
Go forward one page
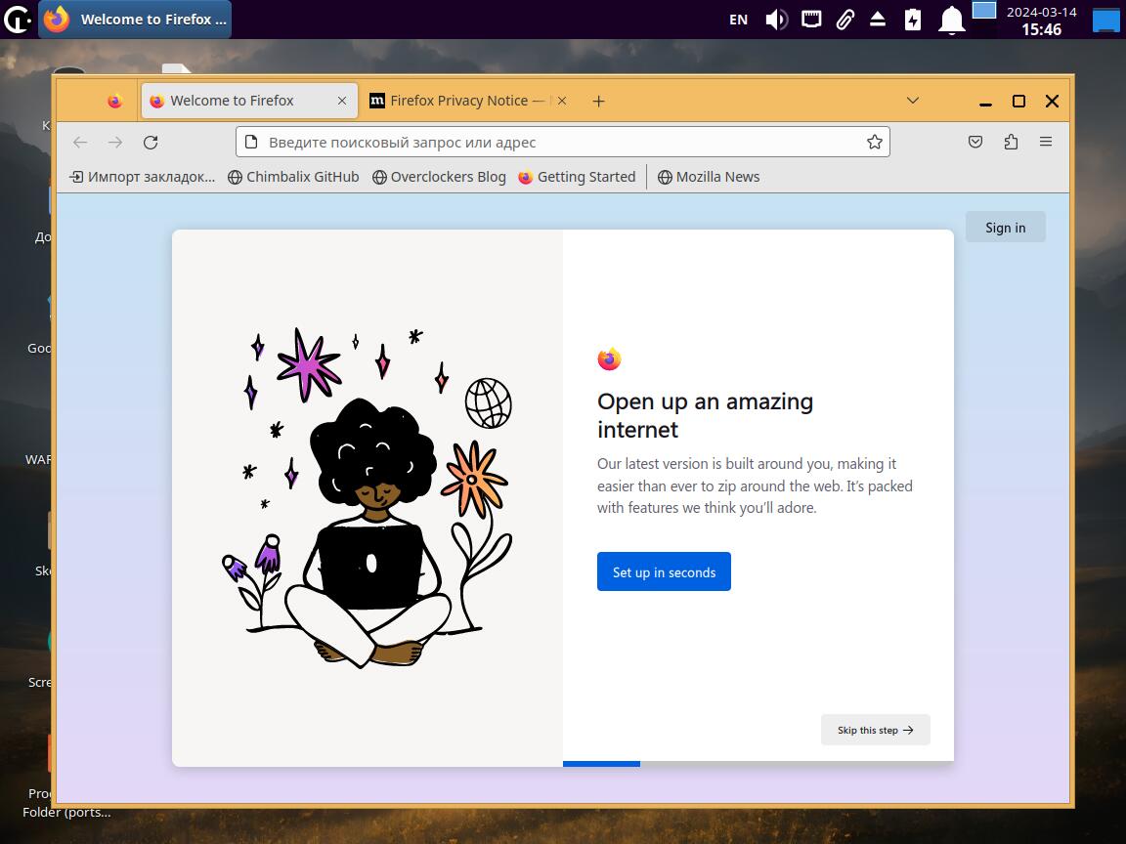point(115,142)
